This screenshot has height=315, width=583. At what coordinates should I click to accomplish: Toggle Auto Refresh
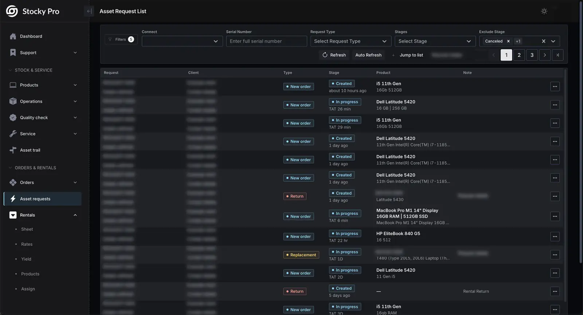368,55
